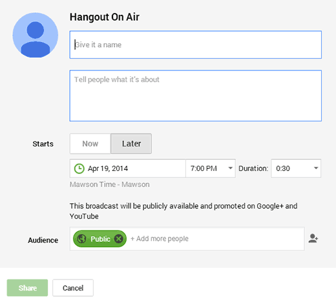This screenshot has width=336, height=302.
Task: Click the arrow on the duration selector
Action: coord(316,168)
